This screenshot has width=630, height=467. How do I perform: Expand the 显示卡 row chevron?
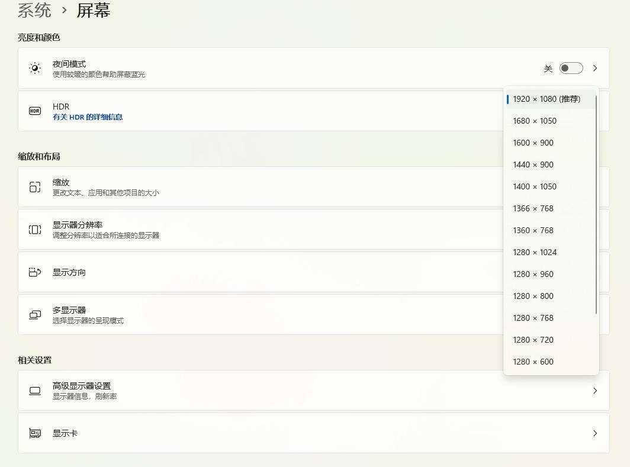click(x=595, y=433)
